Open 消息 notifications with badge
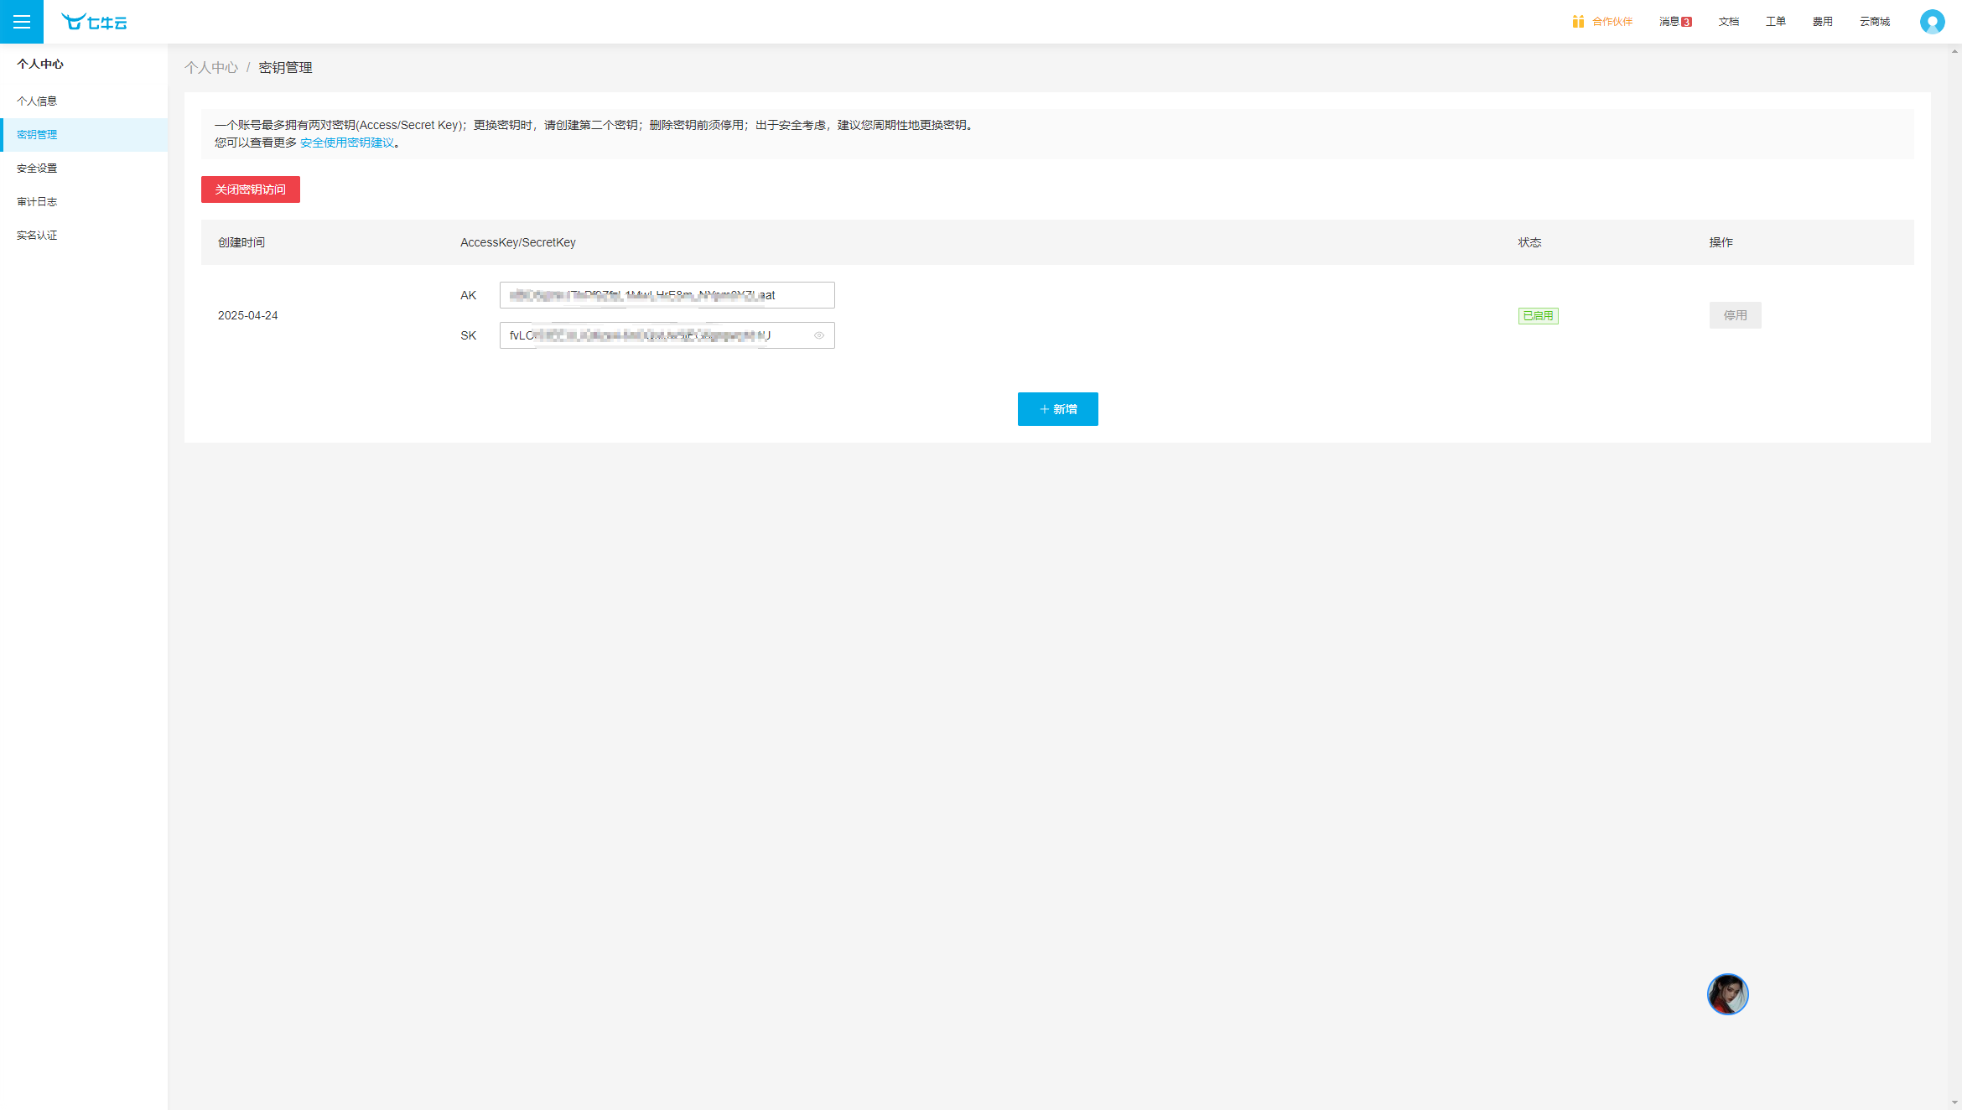Image resolution: width=1962 pixels, height=1110 pixels. tap(1674, 22)
